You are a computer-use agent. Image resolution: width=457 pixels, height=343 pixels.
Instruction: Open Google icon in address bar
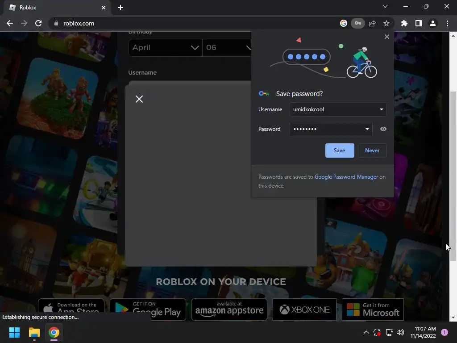tap(344, 23)
